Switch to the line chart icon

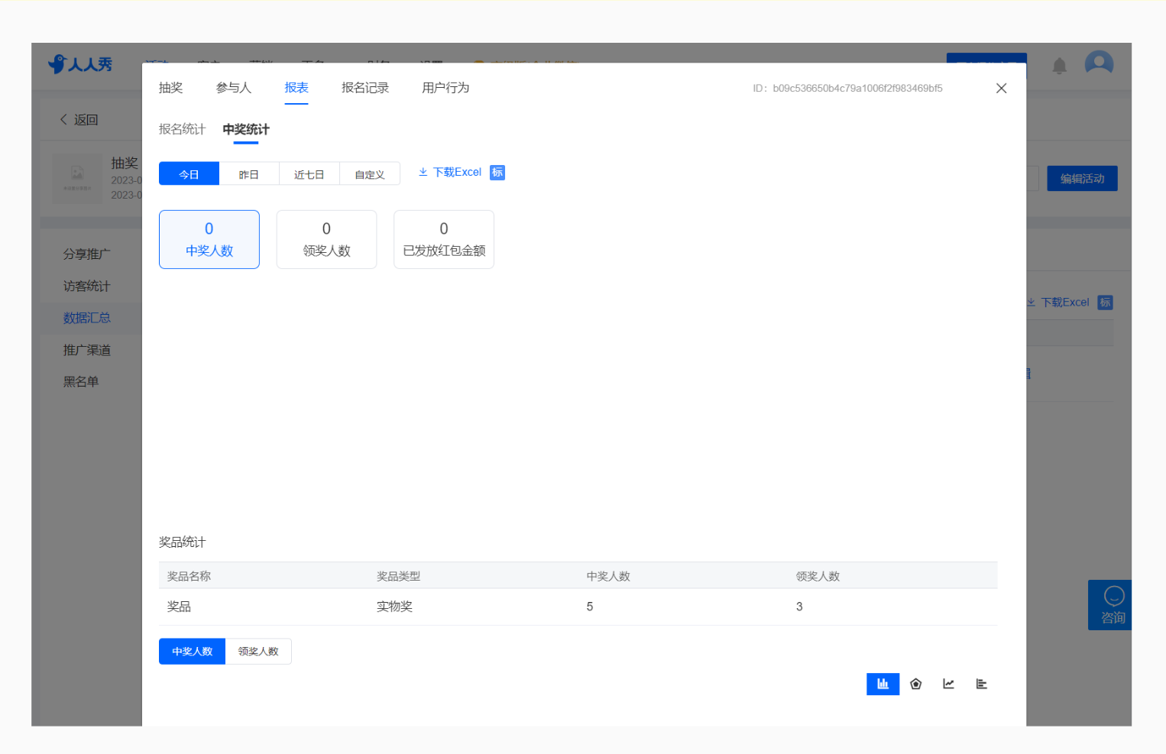948,684
